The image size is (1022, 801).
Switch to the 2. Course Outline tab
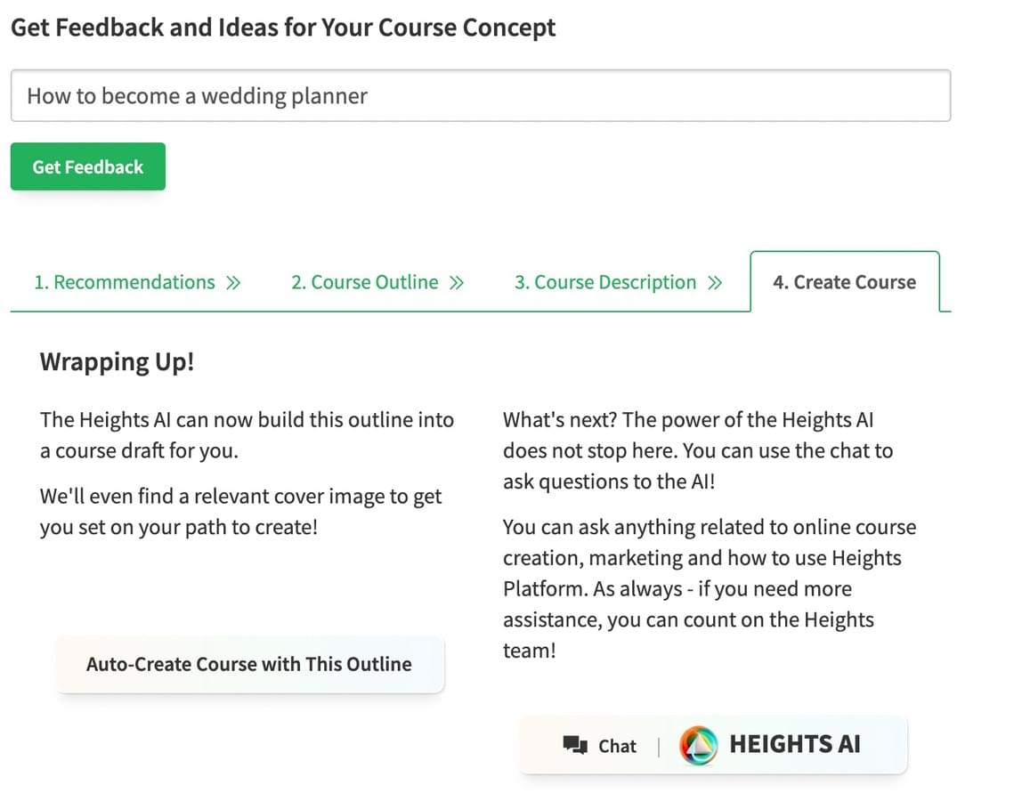click(x=364, y=282)
